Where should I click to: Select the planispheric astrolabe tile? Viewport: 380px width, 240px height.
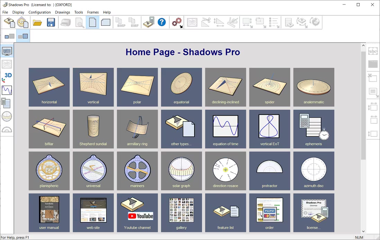tap(49, 171)
